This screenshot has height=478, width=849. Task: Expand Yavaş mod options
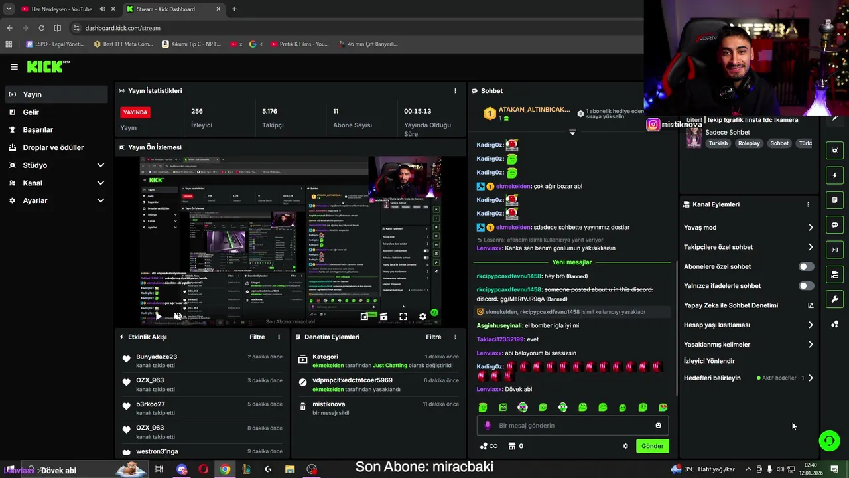pyautogui.click(x=749, y=228)
